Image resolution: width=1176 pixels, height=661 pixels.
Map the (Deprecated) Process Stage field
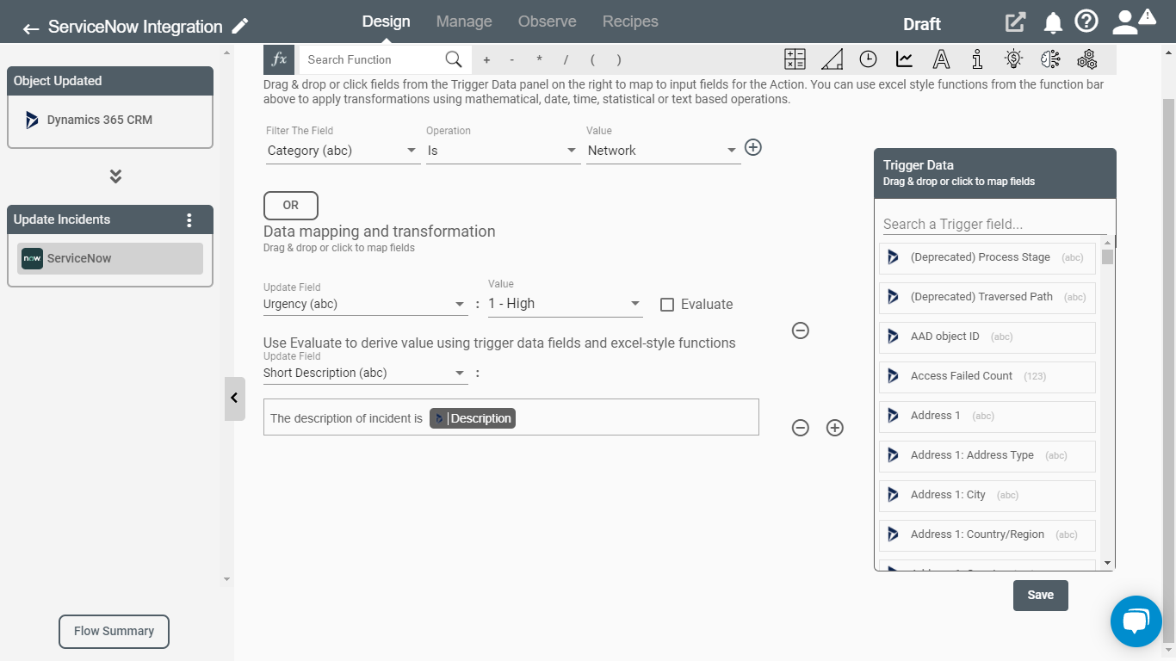point(987,258)
